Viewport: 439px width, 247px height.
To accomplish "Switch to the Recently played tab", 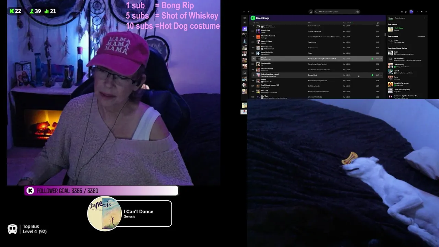I will 400,18.
